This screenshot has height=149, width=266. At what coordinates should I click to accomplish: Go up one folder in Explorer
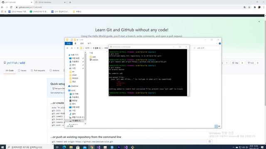[78, 48]
